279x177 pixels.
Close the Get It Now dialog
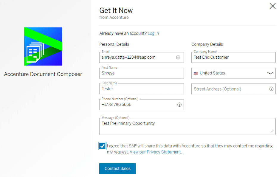coord(272,6)
